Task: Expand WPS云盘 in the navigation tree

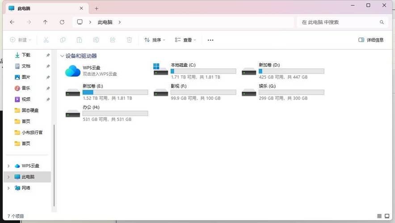Action: coord(8,165)
